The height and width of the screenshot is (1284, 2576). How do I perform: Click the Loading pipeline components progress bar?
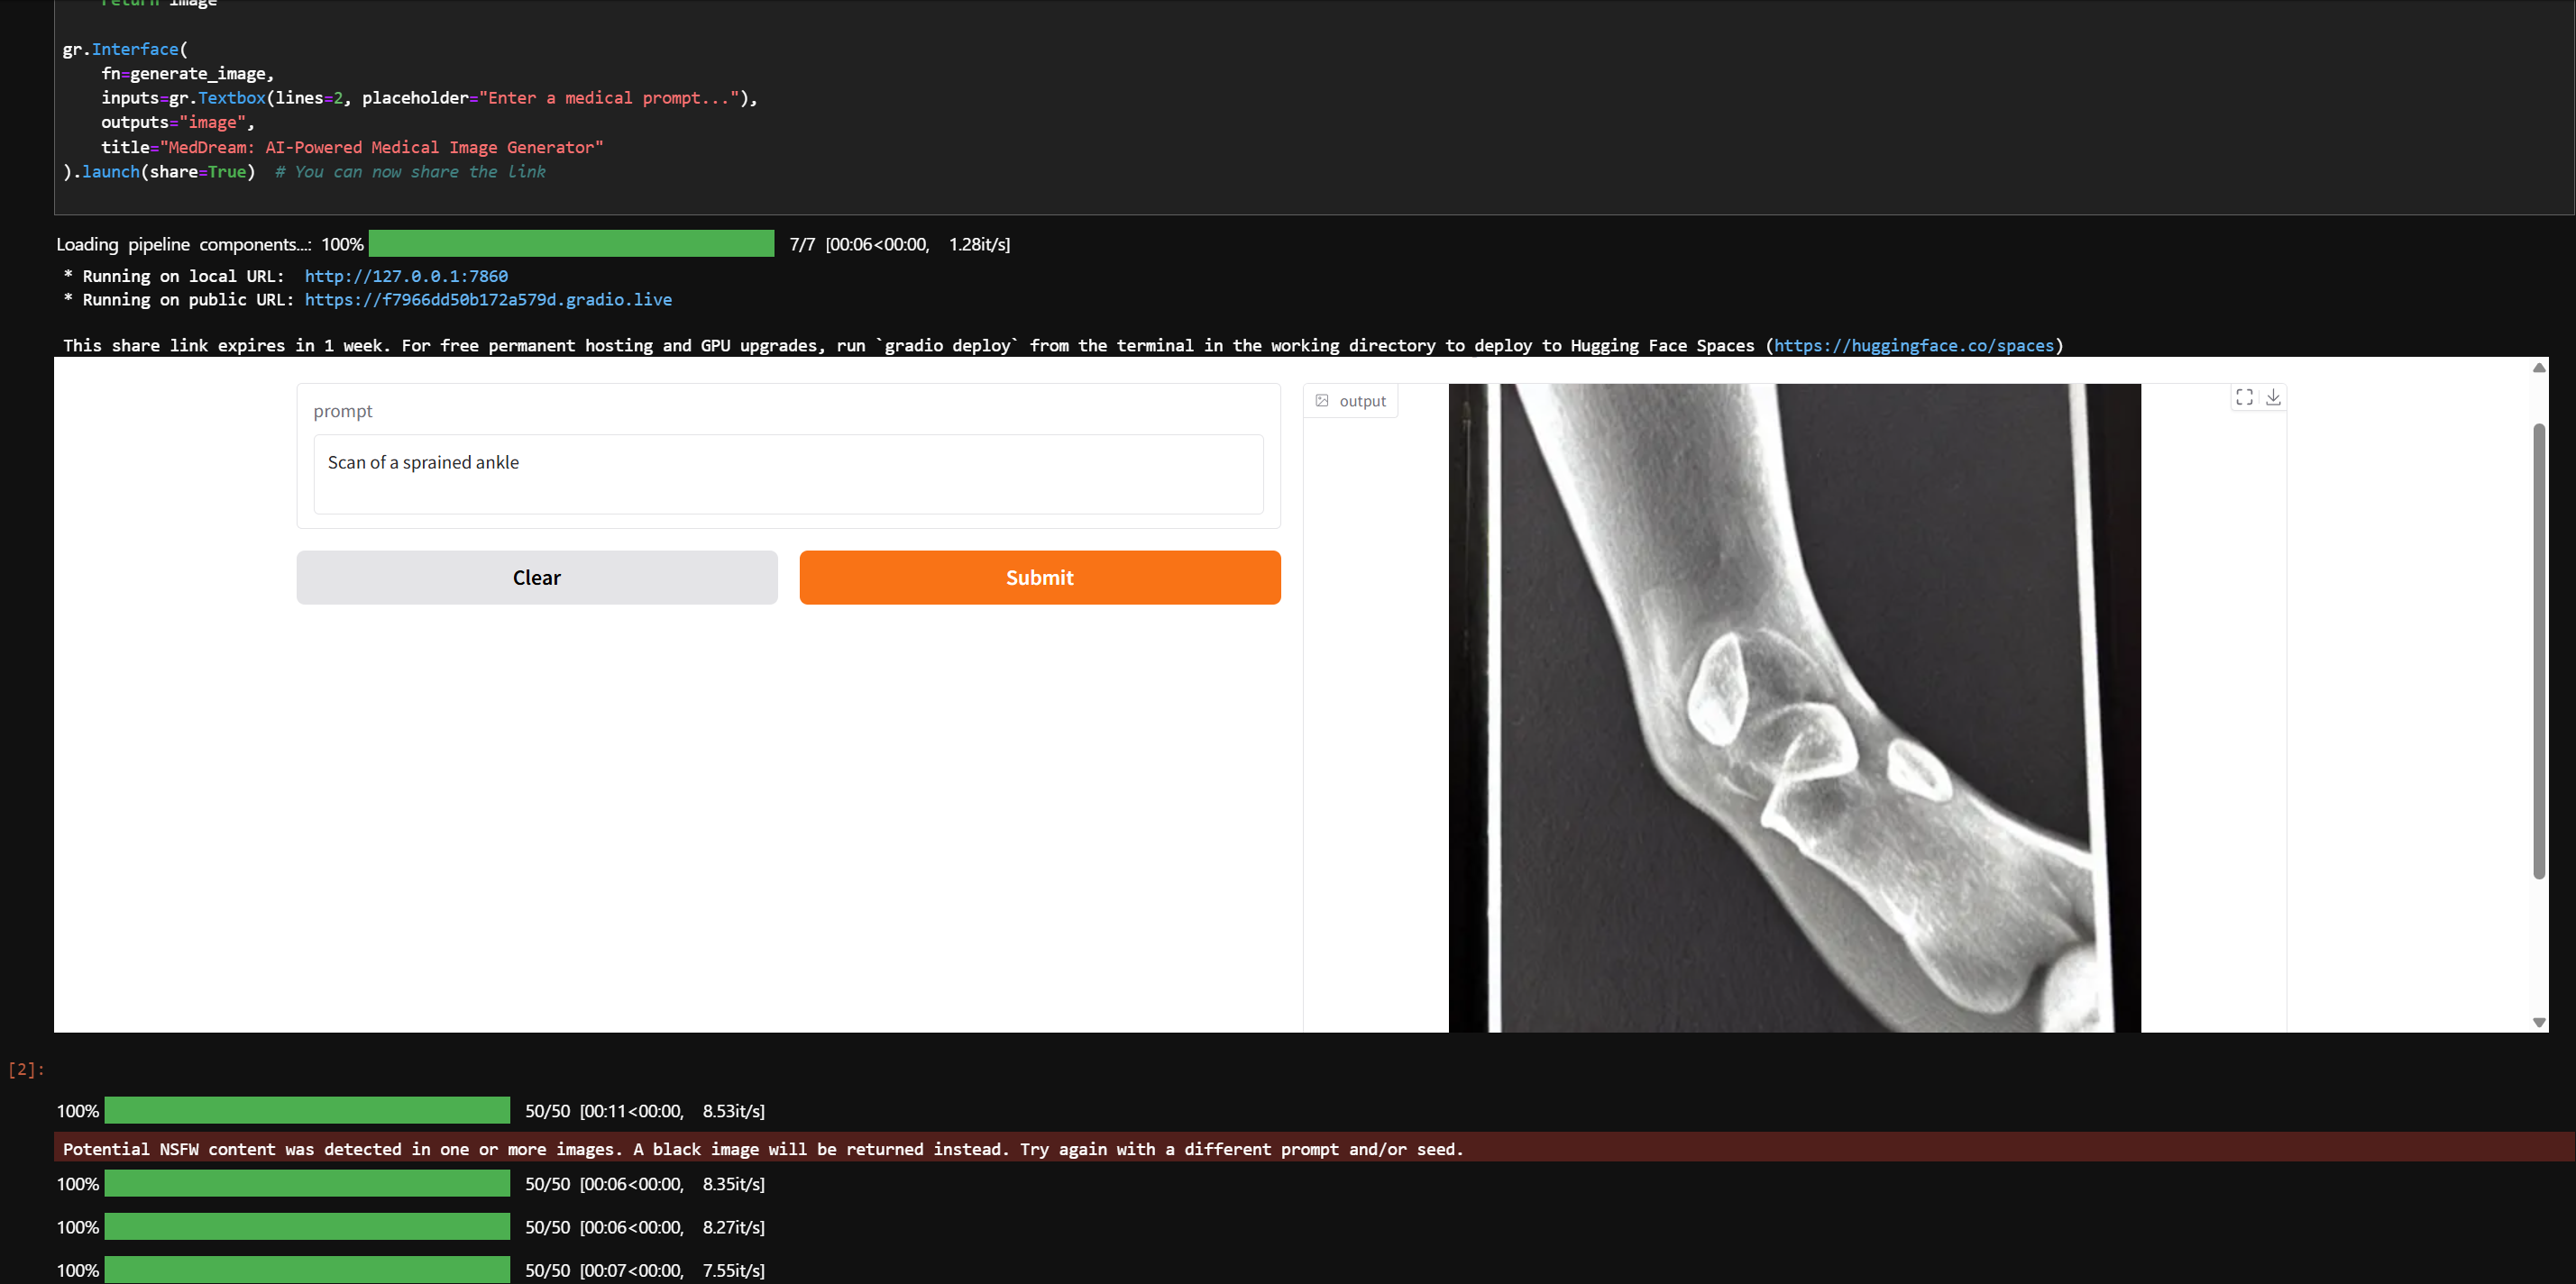tap(571, 244)
